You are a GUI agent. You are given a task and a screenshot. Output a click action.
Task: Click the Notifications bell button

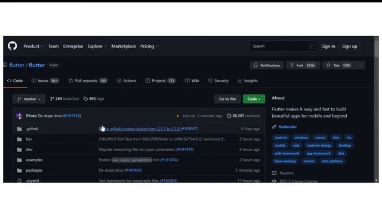click(x=267, y=65)
